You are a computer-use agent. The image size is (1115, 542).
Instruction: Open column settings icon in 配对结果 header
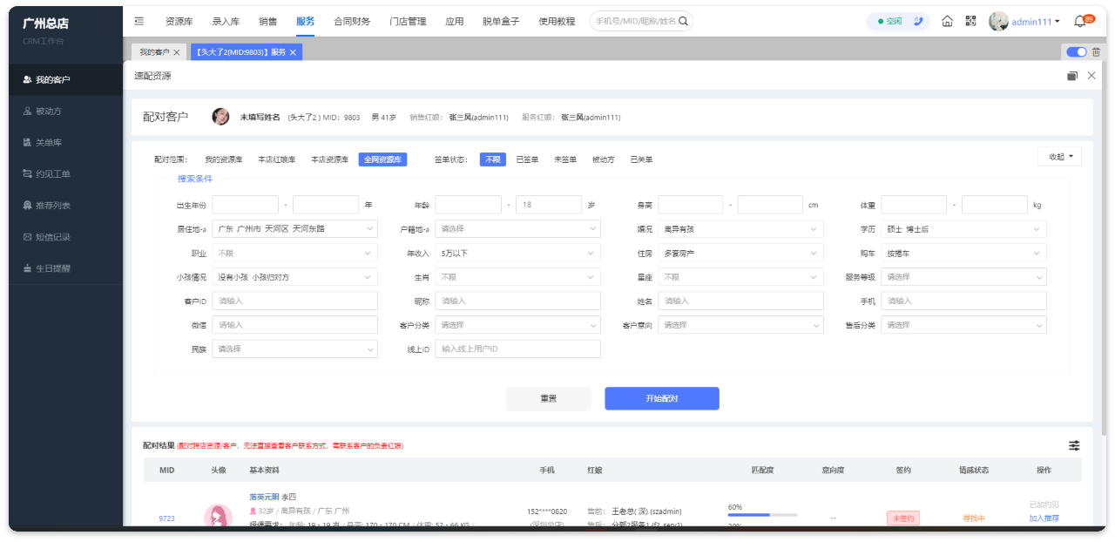coord(1074,445)
